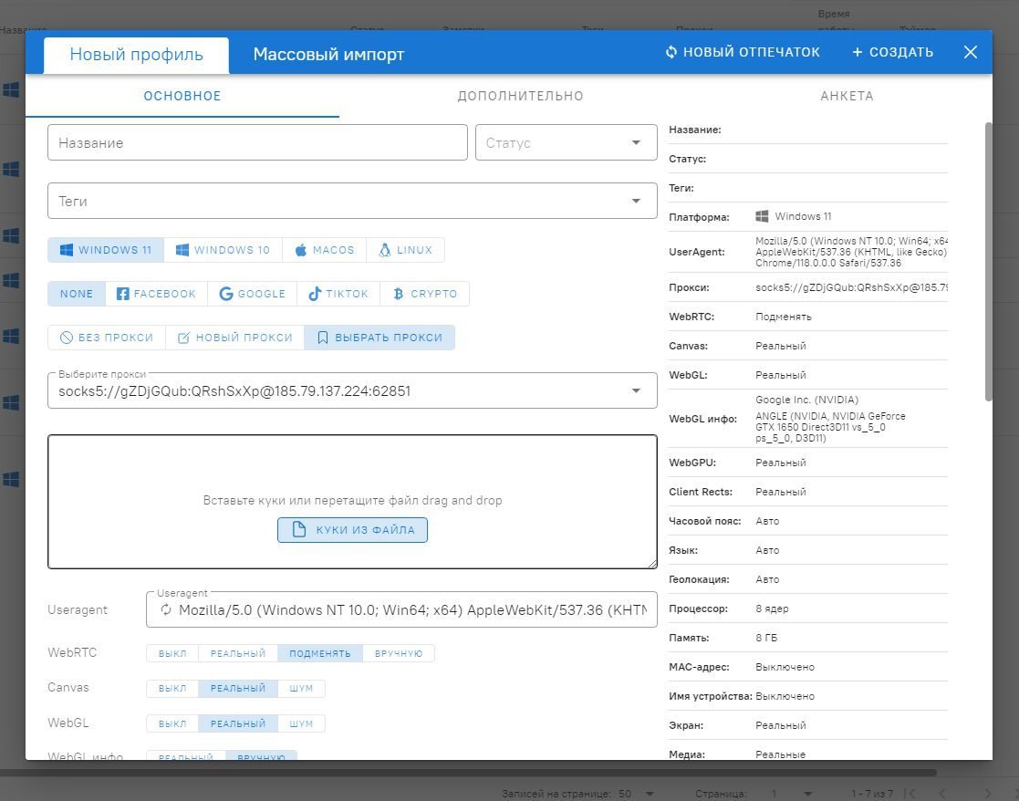The width and height of the screenshot is (1019, 801).
Task: Switch to Массовый импорт tab
Action: tap(328, 55)
